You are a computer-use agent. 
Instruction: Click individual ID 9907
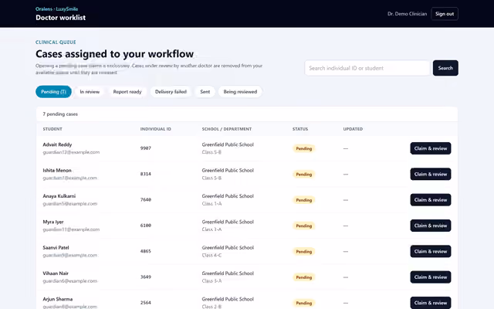click(146, 148)
